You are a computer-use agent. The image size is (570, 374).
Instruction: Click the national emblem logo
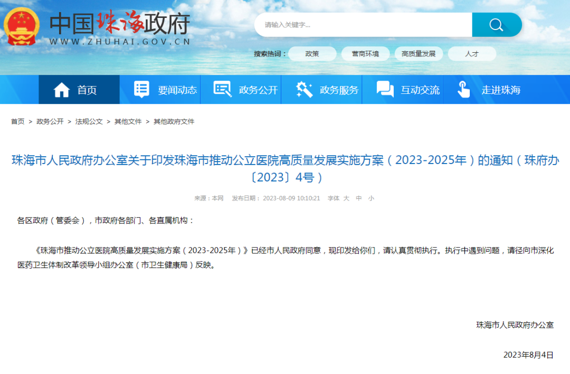pyautogui.click(x=21, y=25)
